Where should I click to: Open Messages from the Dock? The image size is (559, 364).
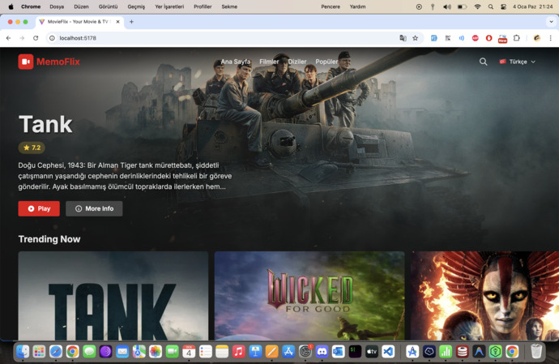(x=89, y=352)
